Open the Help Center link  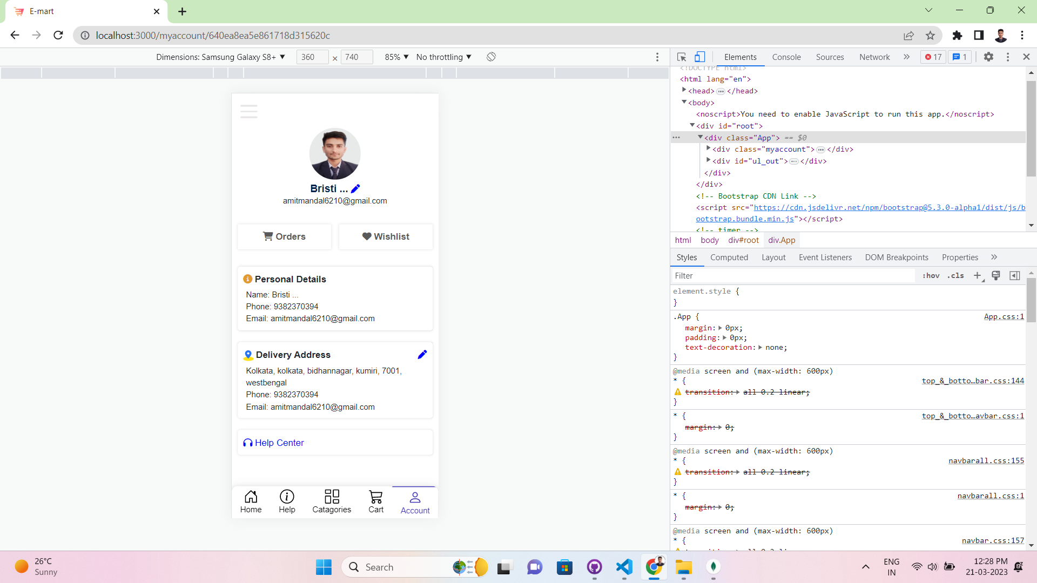point(279,443)
